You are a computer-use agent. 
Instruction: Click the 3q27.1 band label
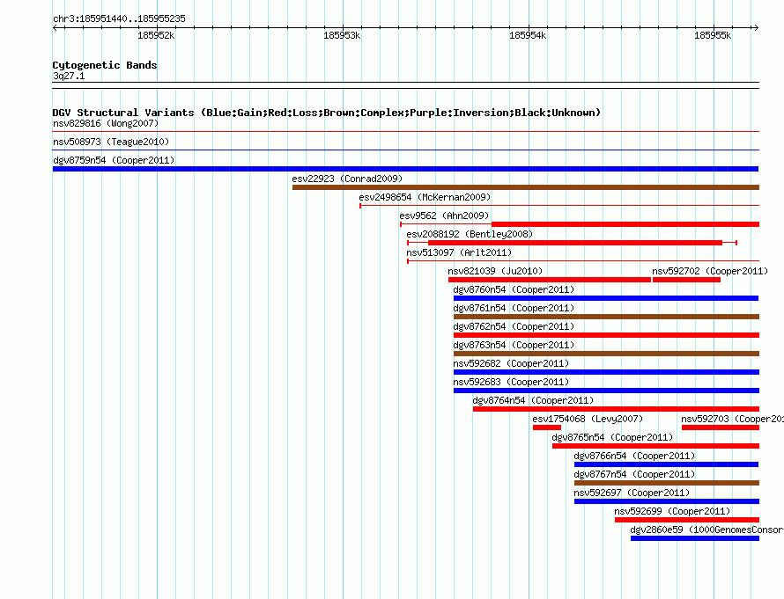(x=69, y=76)
